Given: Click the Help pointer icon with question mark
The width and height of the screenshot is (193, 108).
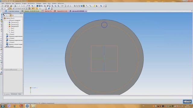Looking at the screenshot, I should click(48, 6).
